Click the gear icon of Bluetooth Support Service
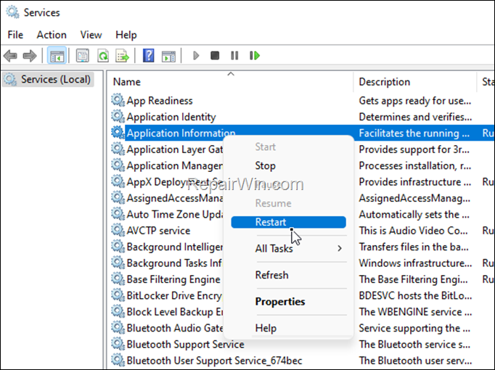The width and height of the screenshot is (495, 370). pyautogui.click(x=118, y=343)
